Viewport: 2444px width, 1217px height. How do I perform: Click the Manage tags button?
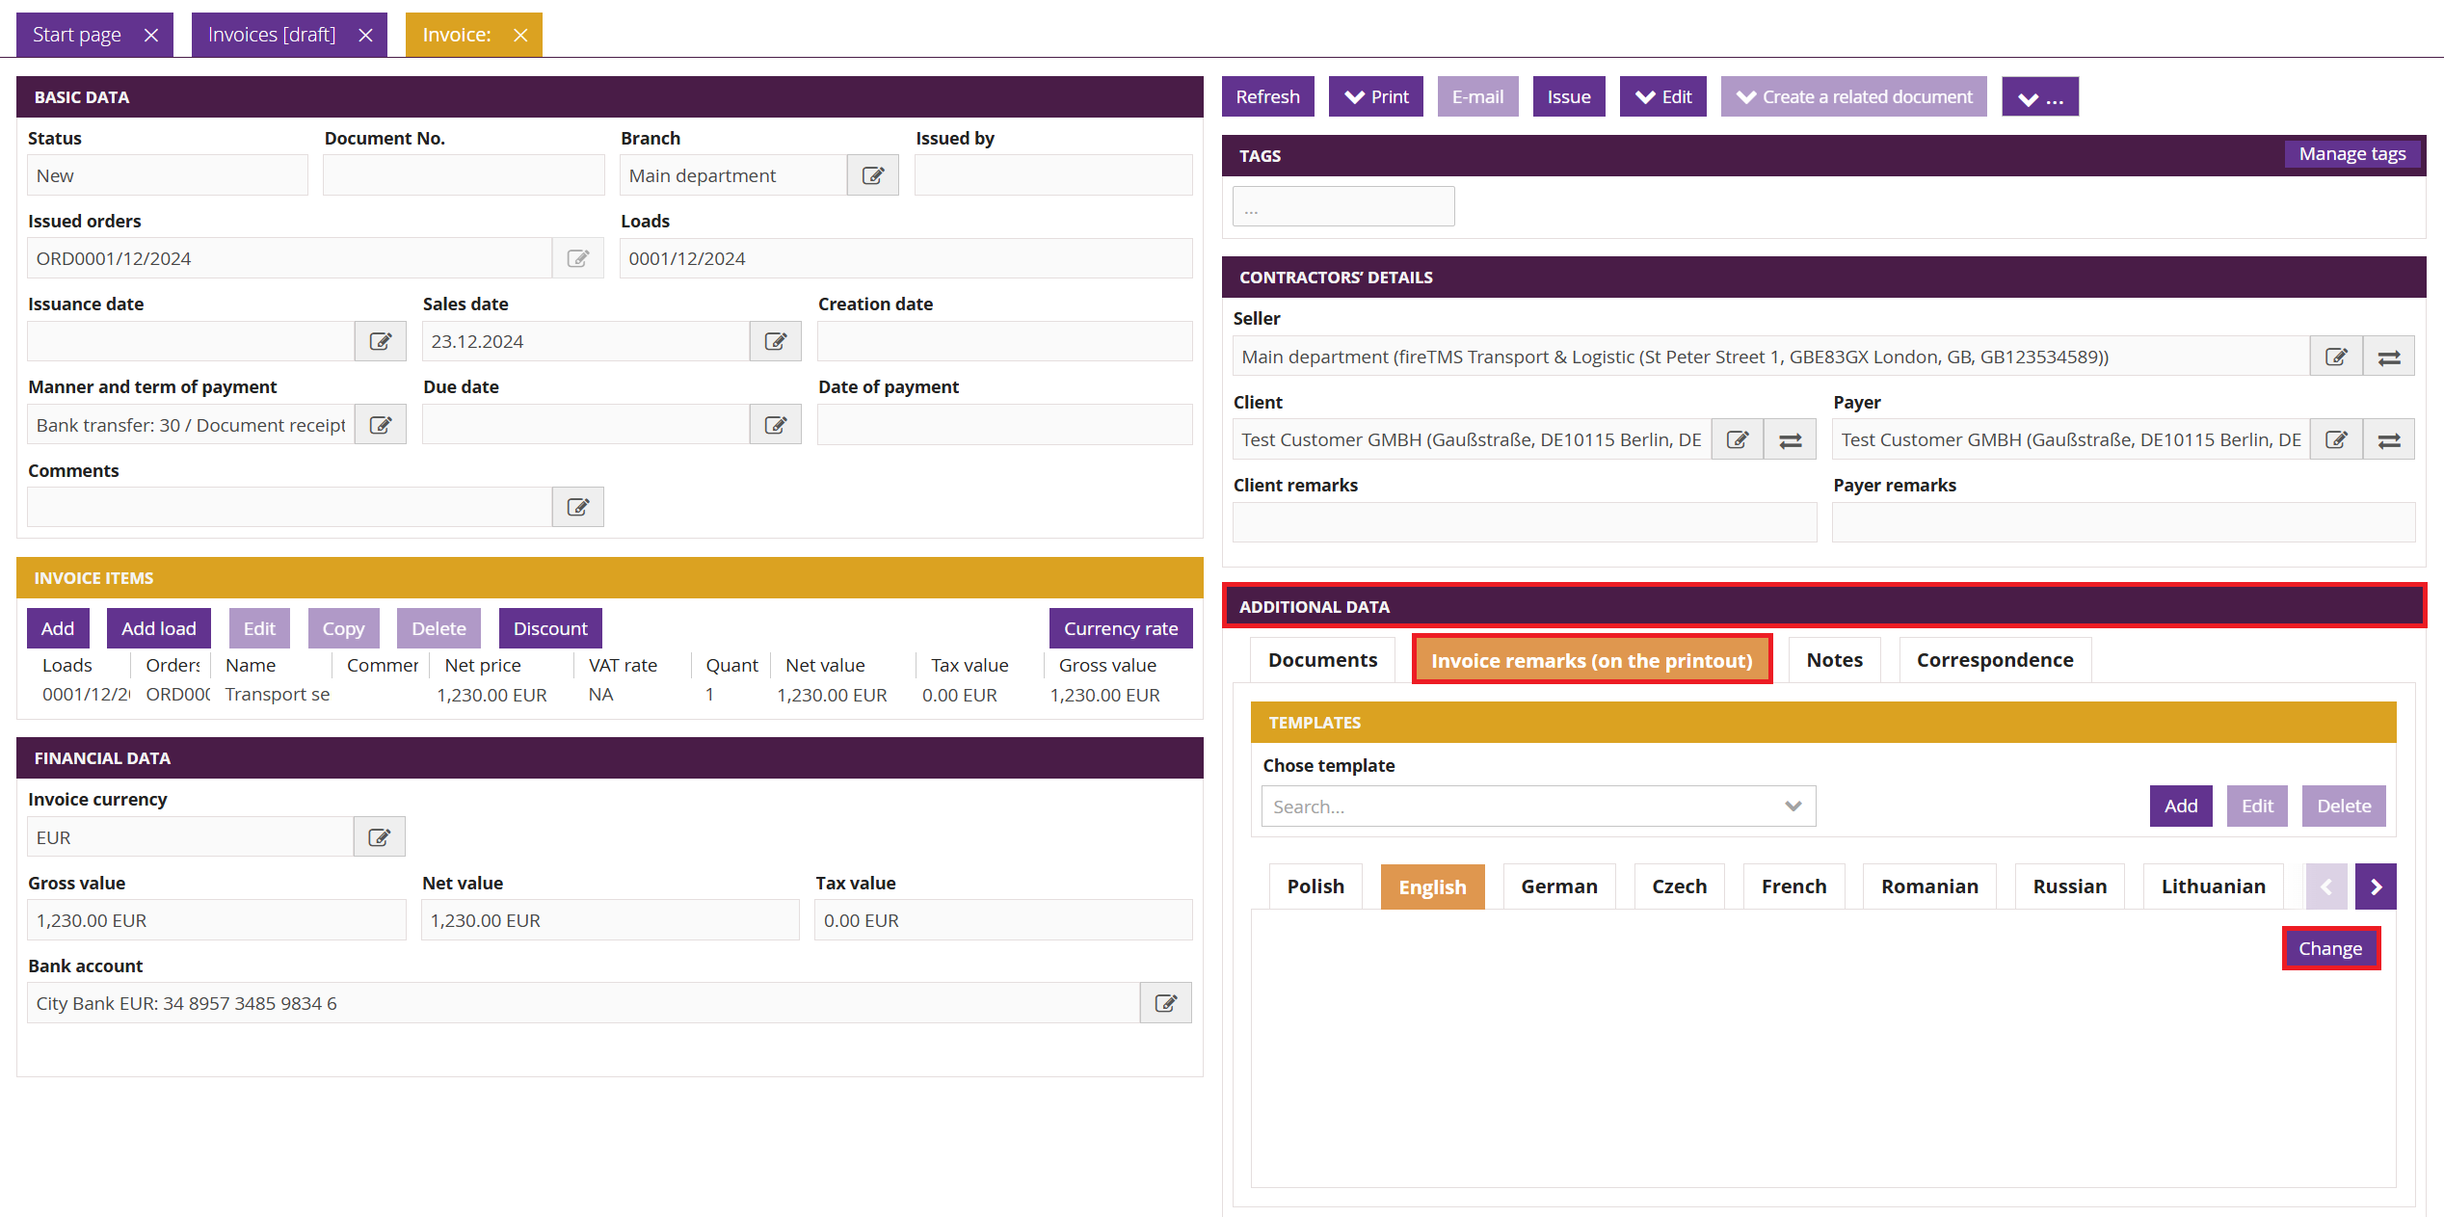point(2351,154)
